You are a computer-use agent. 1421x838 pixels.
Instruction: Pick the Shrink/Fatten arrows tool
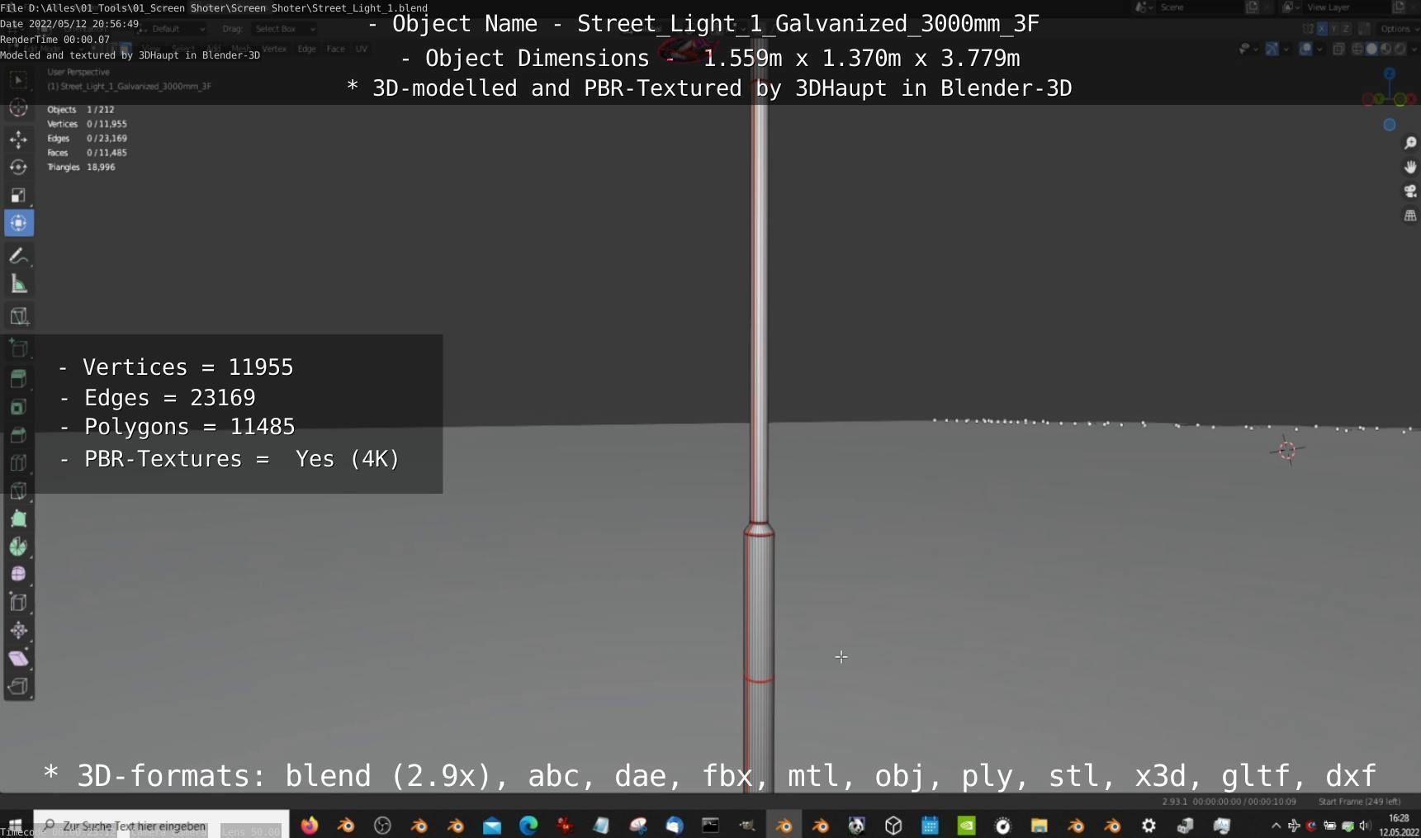click(18, 630)
